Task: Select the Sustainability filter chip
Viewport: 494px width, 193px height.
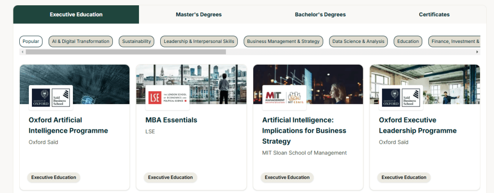Action: (137, 41)
